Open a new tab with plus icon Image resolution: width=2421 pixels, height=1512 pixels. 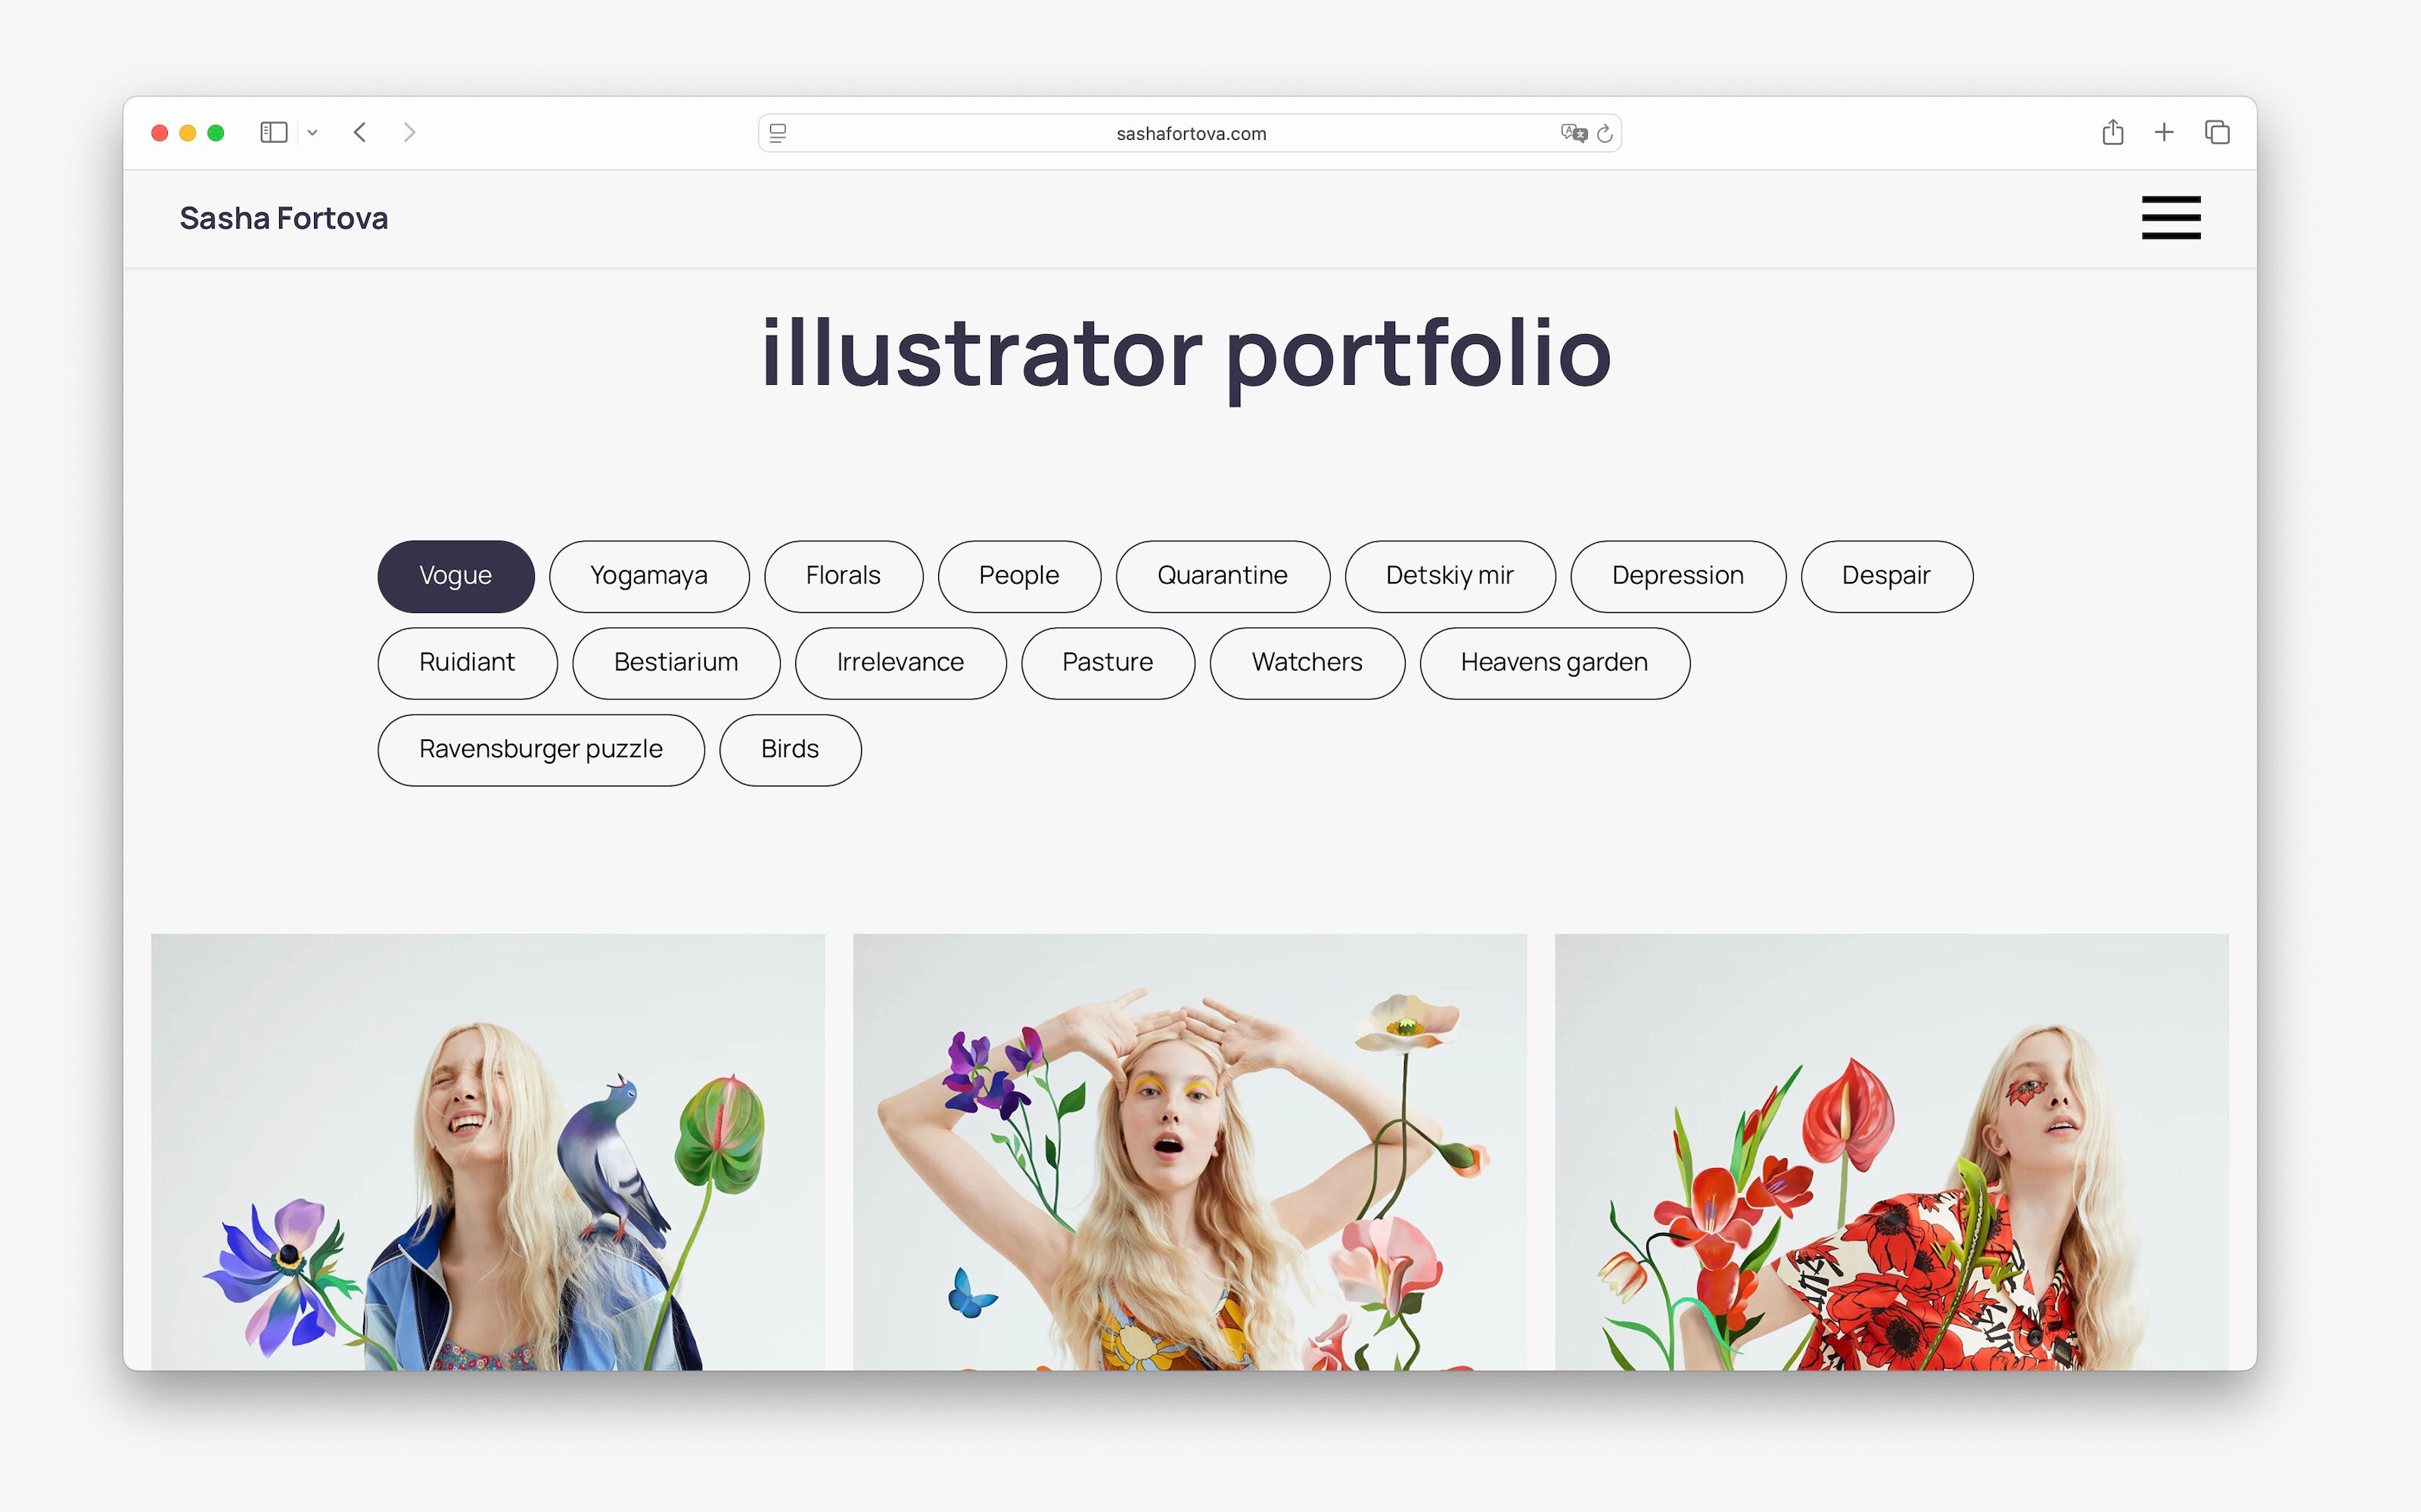click(2164, 132)
